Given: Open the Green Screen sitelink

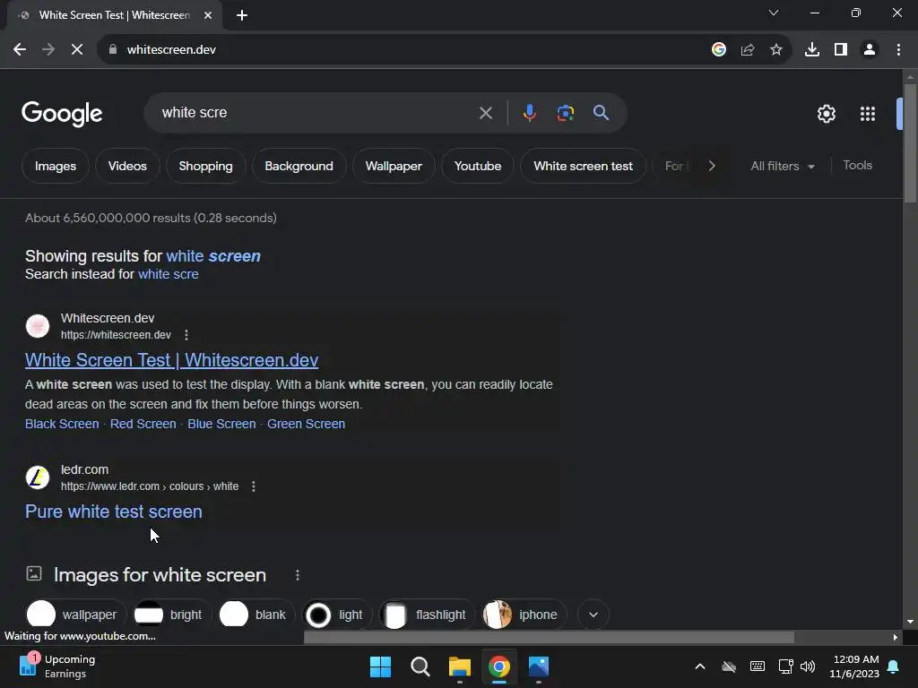Looking at the screenshot, I should click(306, 424).
